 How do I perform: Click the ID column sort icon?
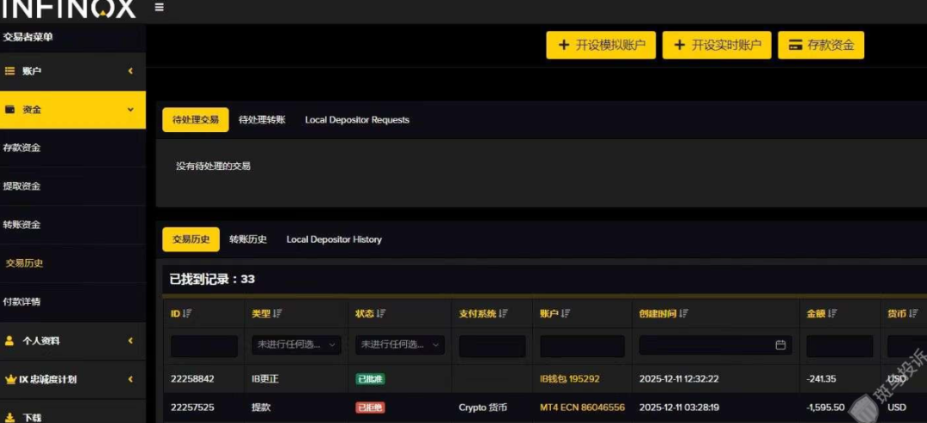click(x=187, y=314)
